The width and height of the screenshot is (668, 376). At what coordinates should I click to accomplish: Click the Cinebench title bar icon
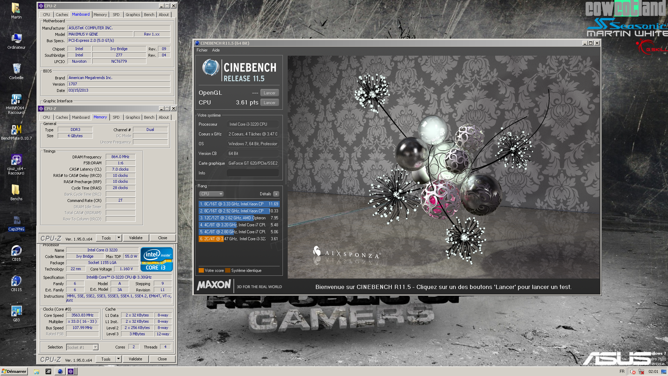coord(197,43)
